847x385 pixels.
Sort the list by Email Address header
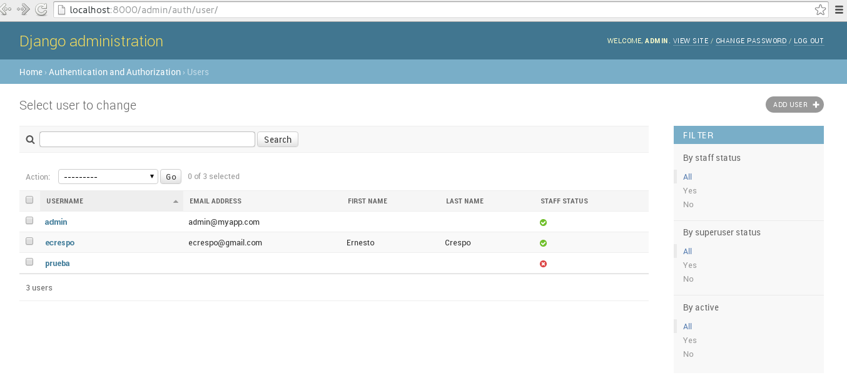215,201
